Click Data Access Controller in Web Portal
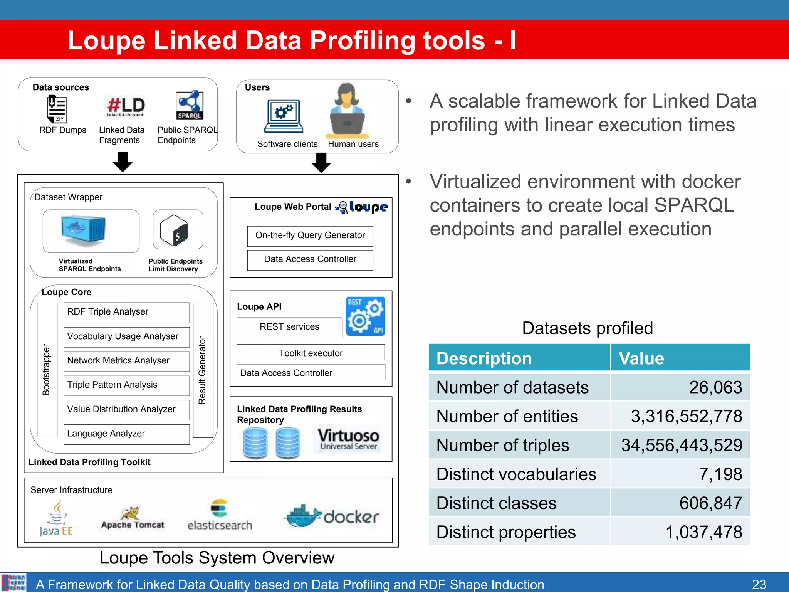789x592 pixels. [x=310, y=260]
